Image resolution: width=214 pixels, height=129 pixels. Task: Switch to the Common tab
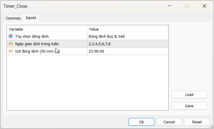coord(13,18)
